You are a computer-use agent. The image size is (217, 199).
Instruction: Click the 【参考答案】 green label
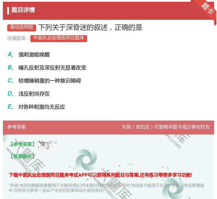(x=23, y=144)
